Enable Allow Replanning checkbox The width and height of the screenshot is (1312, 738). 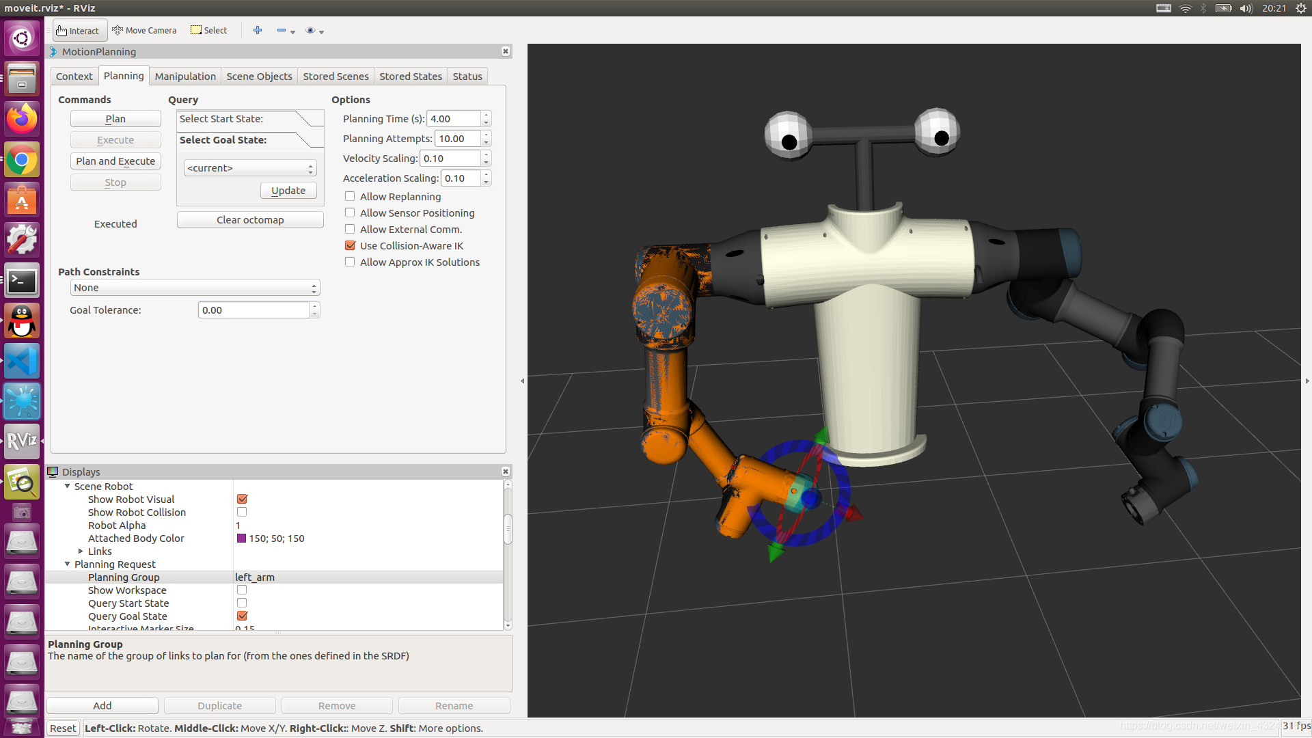click(x=350, y=197)
